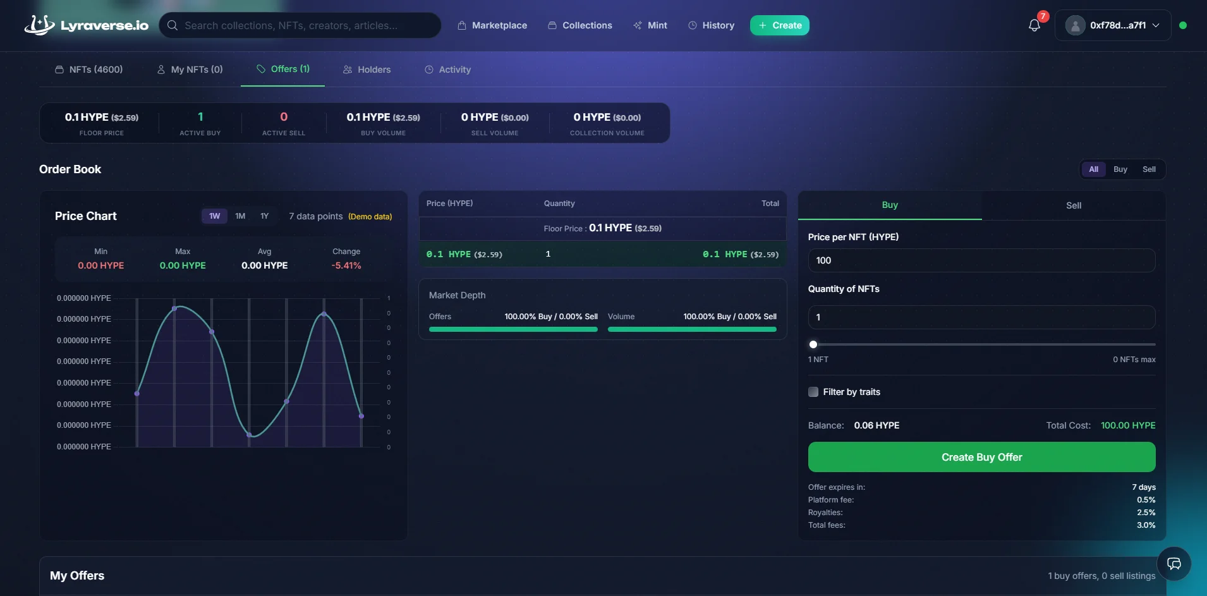Expand the 0xf78d...a7f1 wallet dropdown
Viewport: 1207px width, 596px height.
pos(1112,25)
